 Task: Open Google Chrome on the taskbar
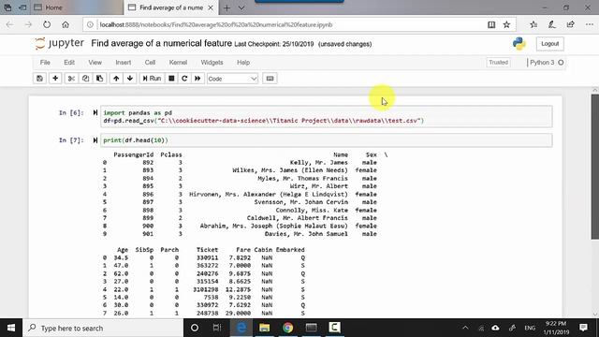tap(287, 328)
